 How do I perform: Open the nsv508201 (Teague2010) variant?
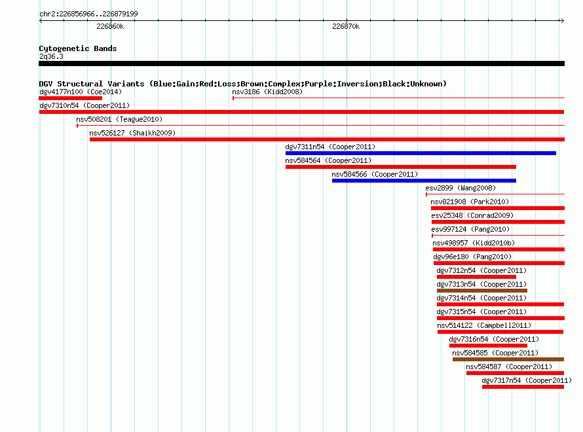coord(119,119)
